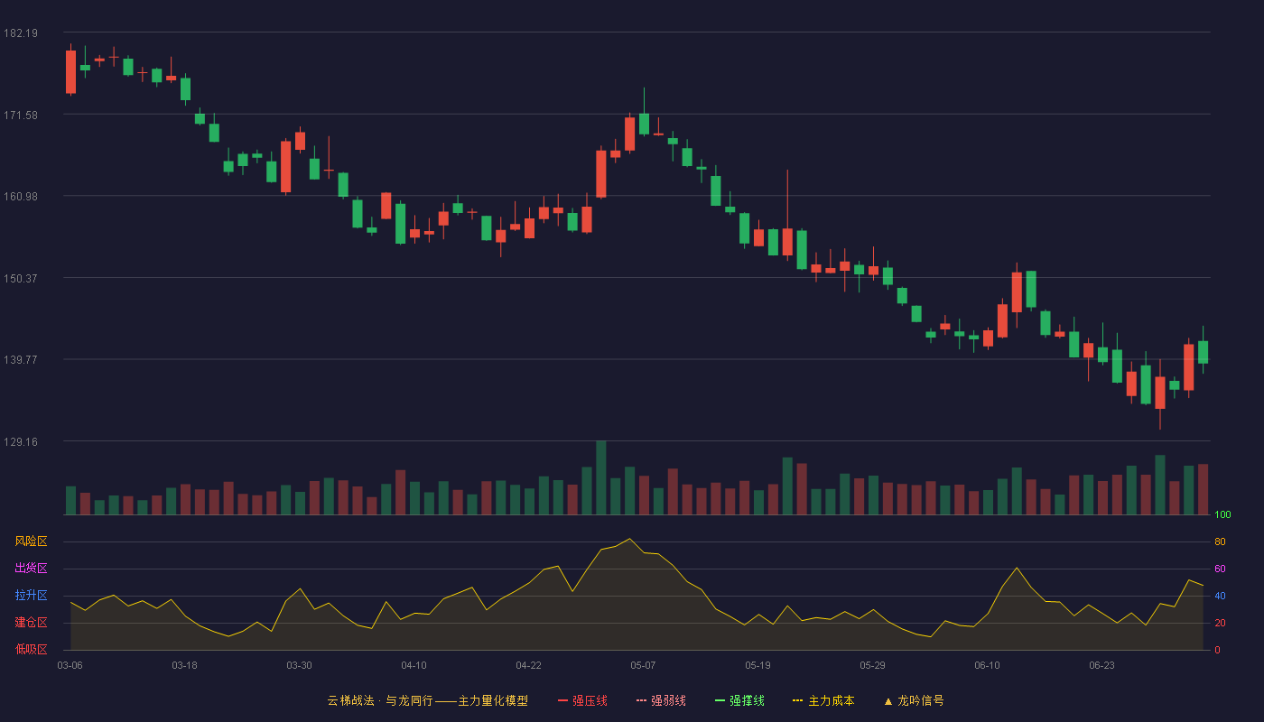The width and height of the screenshot is (1264, 722).
Task: Select the 拉升区 zone label
Action: tap(31, 596)
